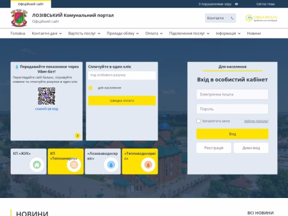
Task: Expand the 'Контактні дані' menu
Action: tap(47, 34)
